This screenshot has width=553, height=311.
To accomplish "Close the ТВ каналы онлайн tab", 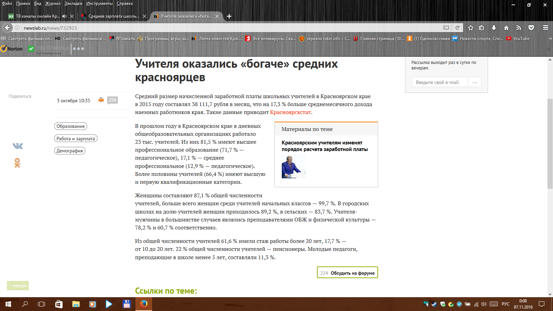I will pos(72,16).
